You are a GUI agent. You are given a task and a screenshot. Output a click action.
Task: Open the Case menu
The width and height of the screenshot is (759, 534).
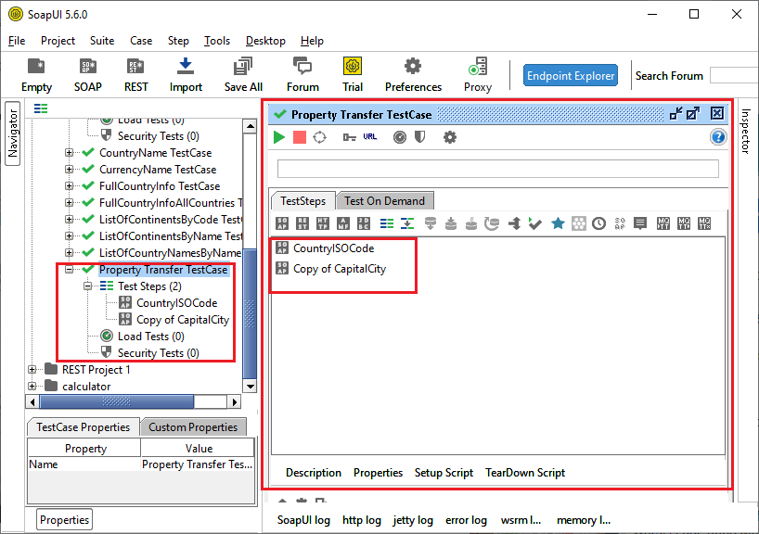tap(141, 41)
